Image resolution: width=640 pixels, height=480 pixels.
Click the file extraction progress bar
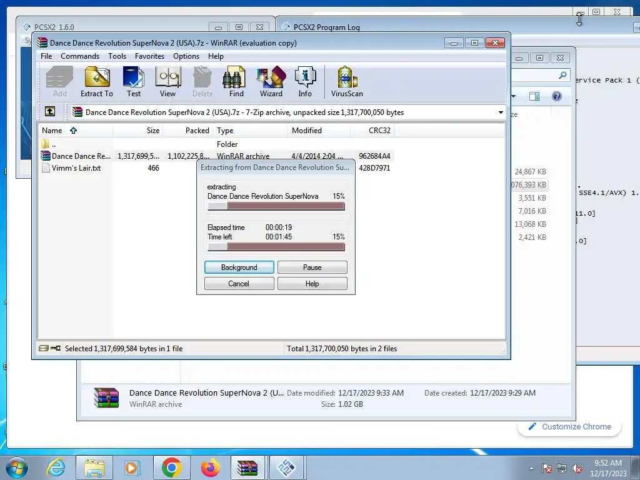coord(276,206)
